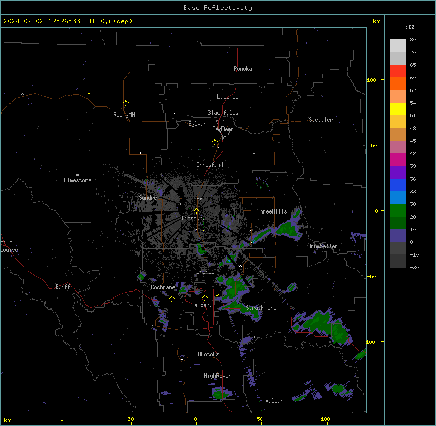Click the Limestone label
Viewport: 436px width, 426px height.
77,180
